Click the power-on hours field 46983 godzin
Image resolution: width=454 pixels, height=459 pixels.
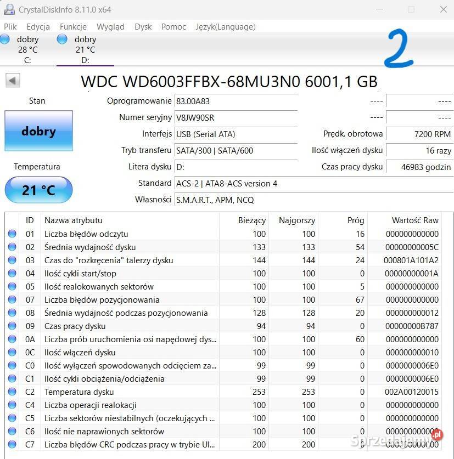tap(420, 167)
